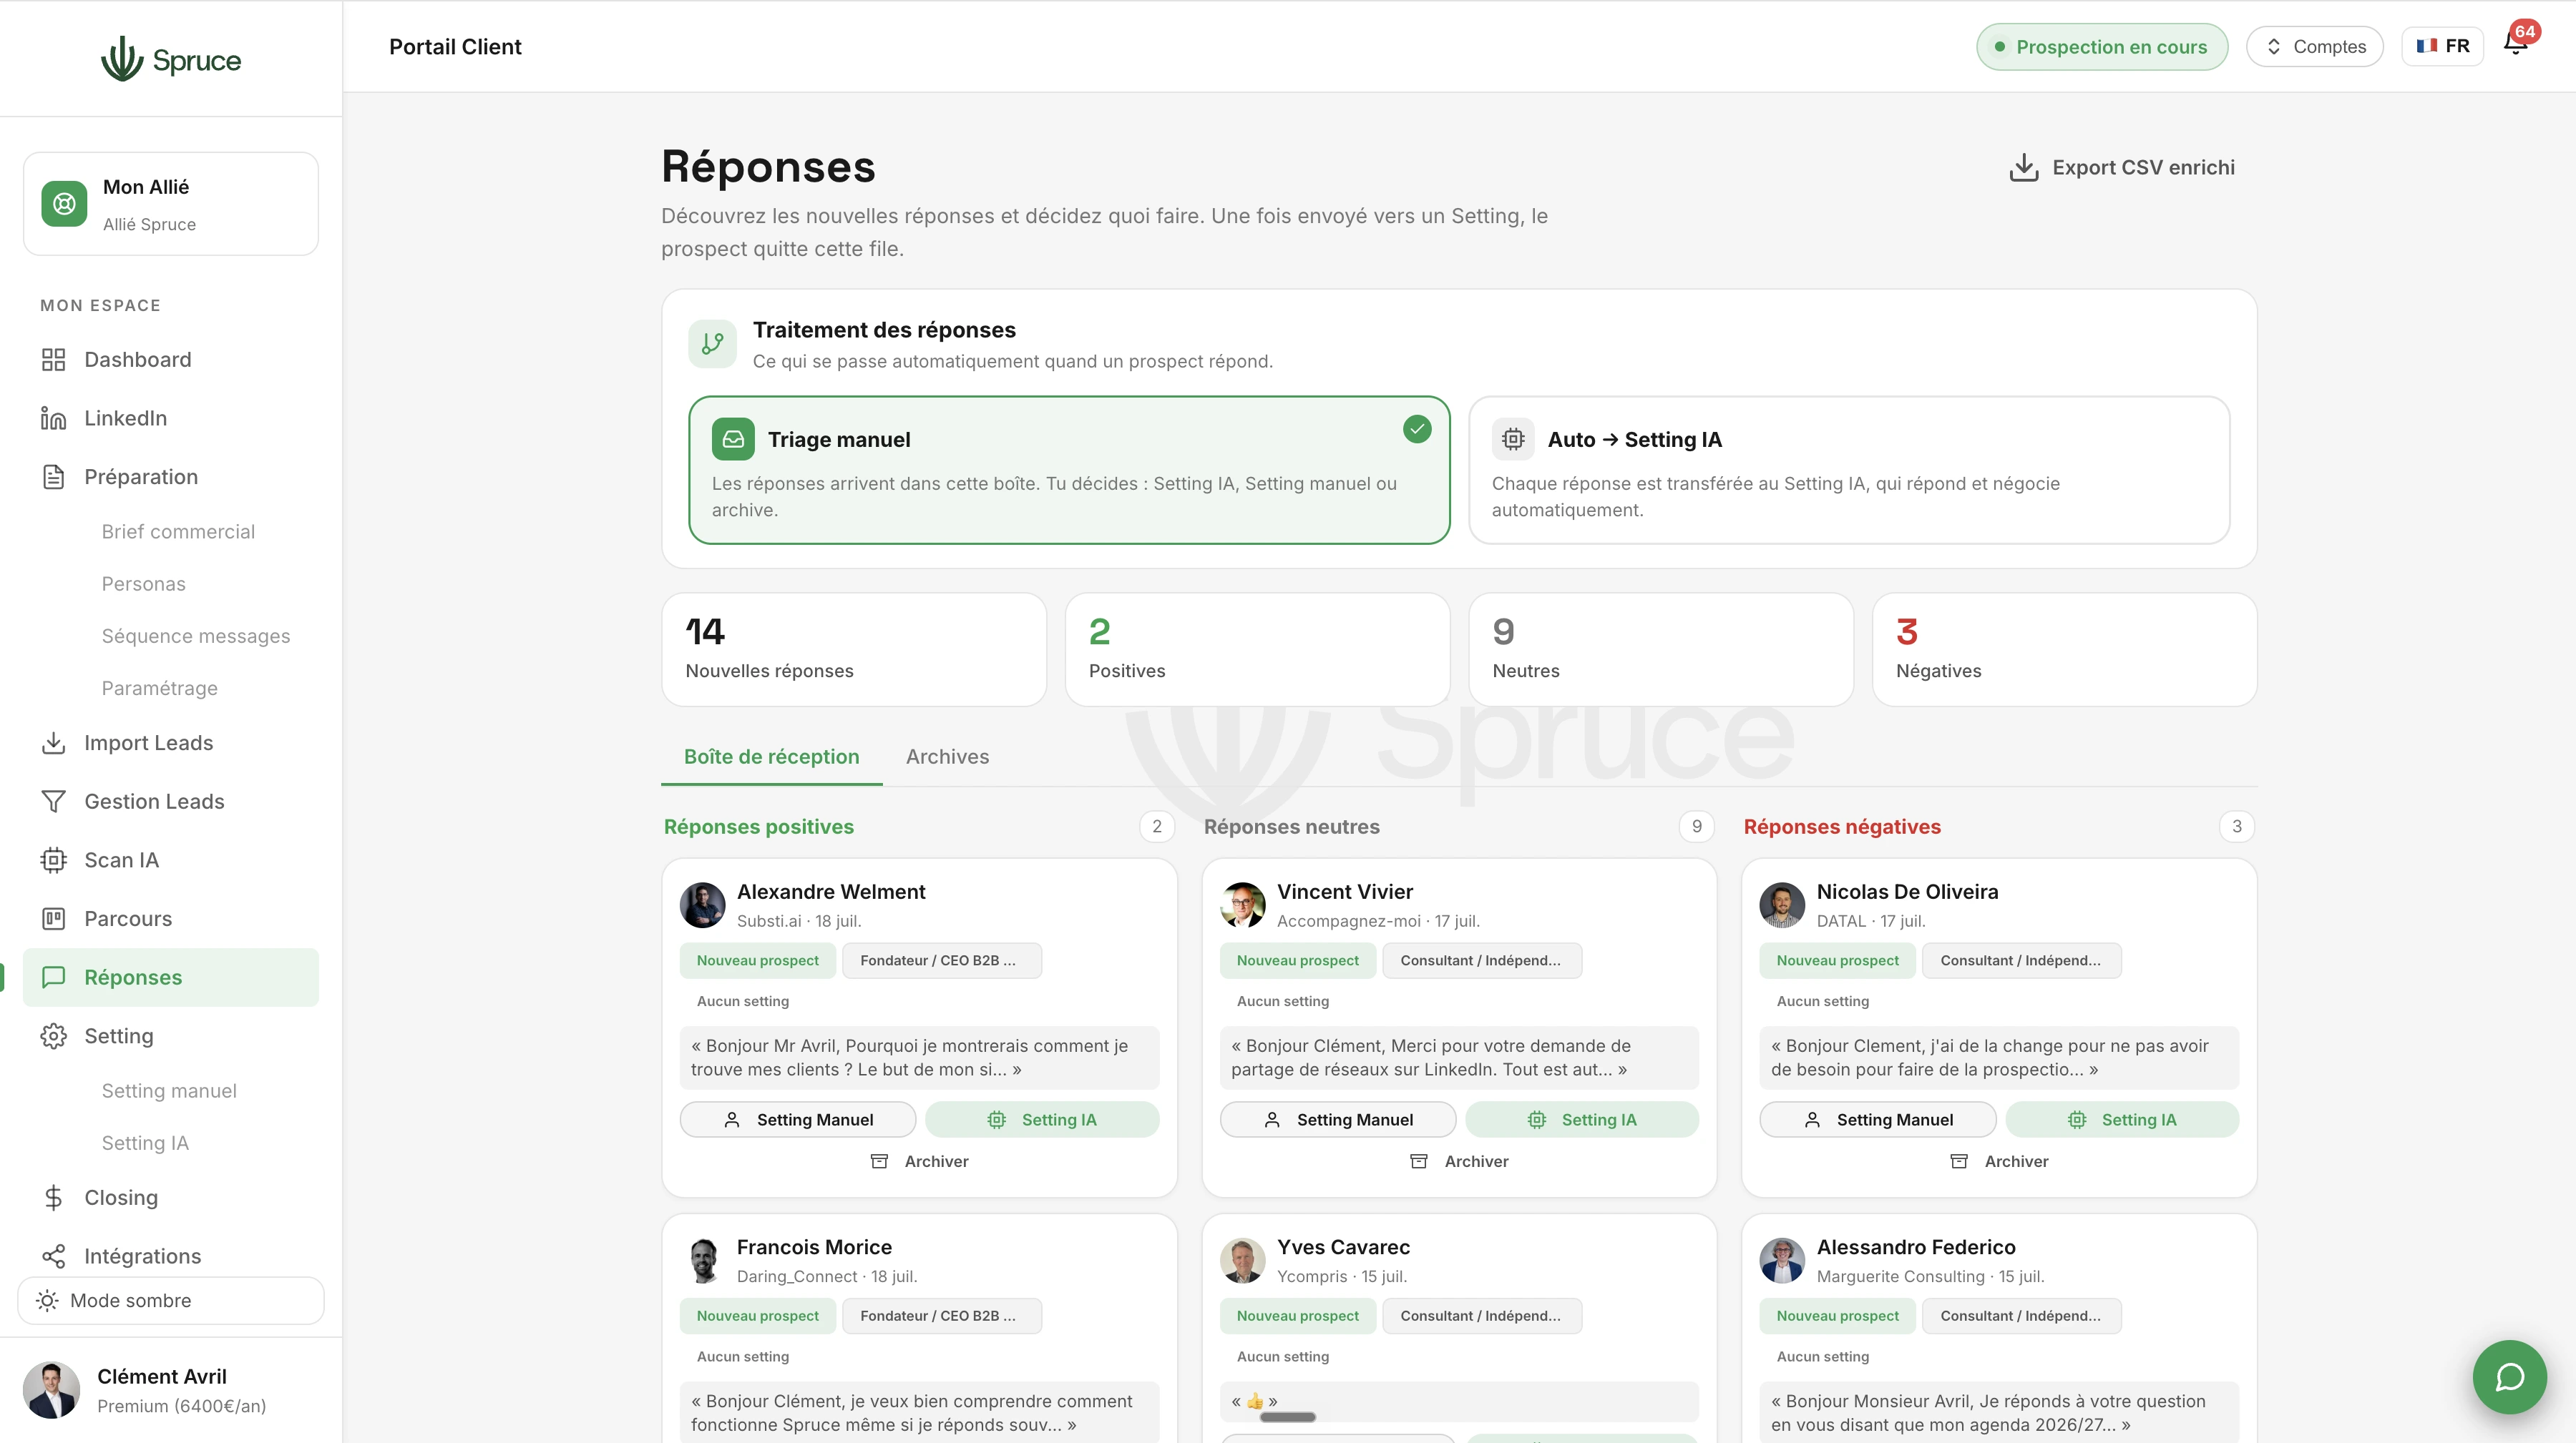Click archive icon on Vincent Vivier card

(x=1419, y=1161)
